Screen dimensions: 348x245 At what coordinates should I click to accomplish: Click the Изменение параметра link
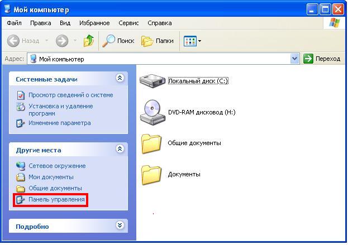tap(60, 123)
